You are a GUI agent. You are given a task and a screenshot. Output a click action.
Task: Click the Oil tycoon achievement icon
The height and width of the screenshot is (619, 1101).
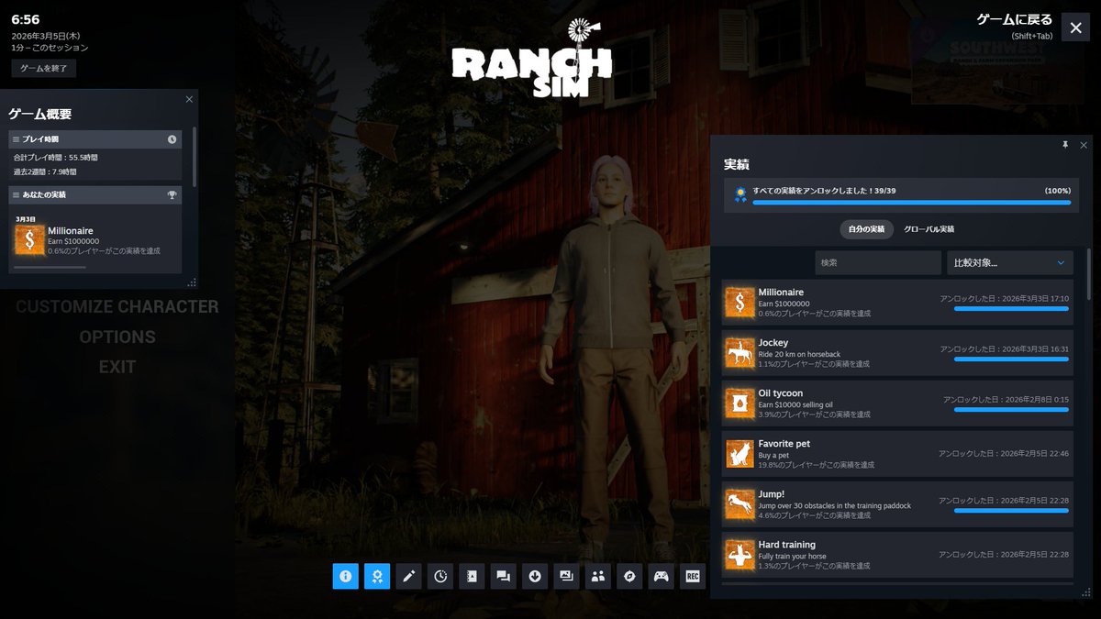pyautogui.click(x=740, y=403)
